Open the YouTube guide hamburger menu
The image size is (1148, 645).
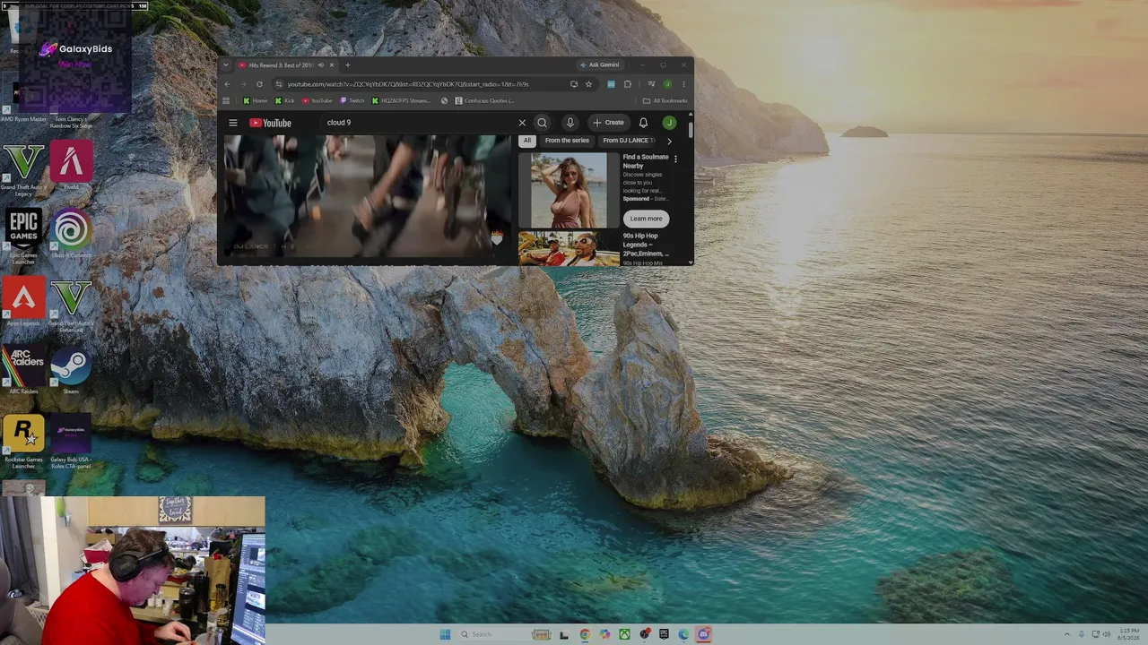coord(233,123)
